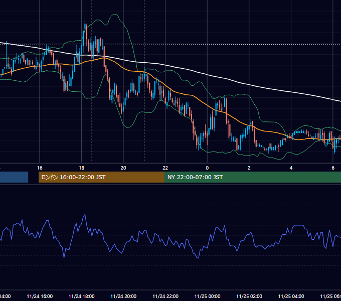Click the 11/25 02:00 time label
Viewport: 341px width, 301px height.
point(249,296)
